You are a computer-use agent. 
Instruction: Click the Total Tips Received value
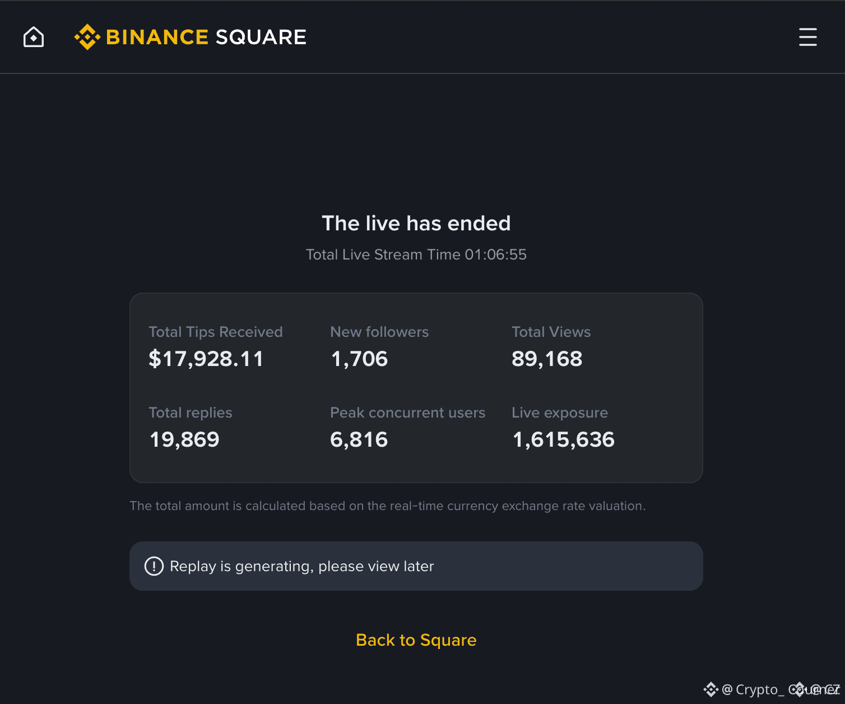point(206,359)
